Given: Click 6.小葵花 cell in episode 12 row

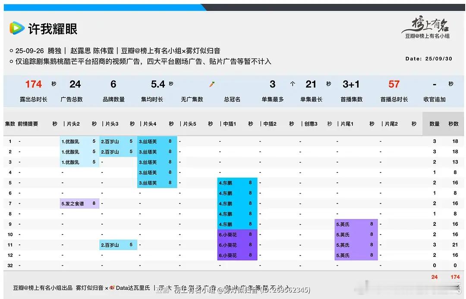Looking at the screenshot, I should [237, 256].
